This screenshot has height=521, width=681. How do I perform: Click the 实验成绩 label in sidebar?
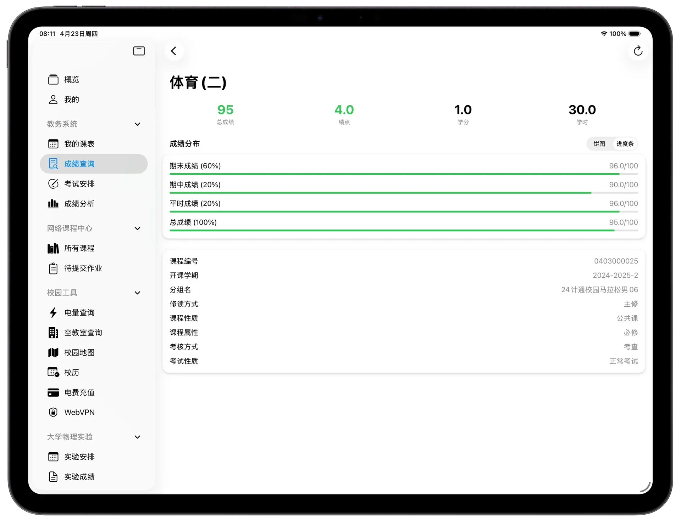79,477
